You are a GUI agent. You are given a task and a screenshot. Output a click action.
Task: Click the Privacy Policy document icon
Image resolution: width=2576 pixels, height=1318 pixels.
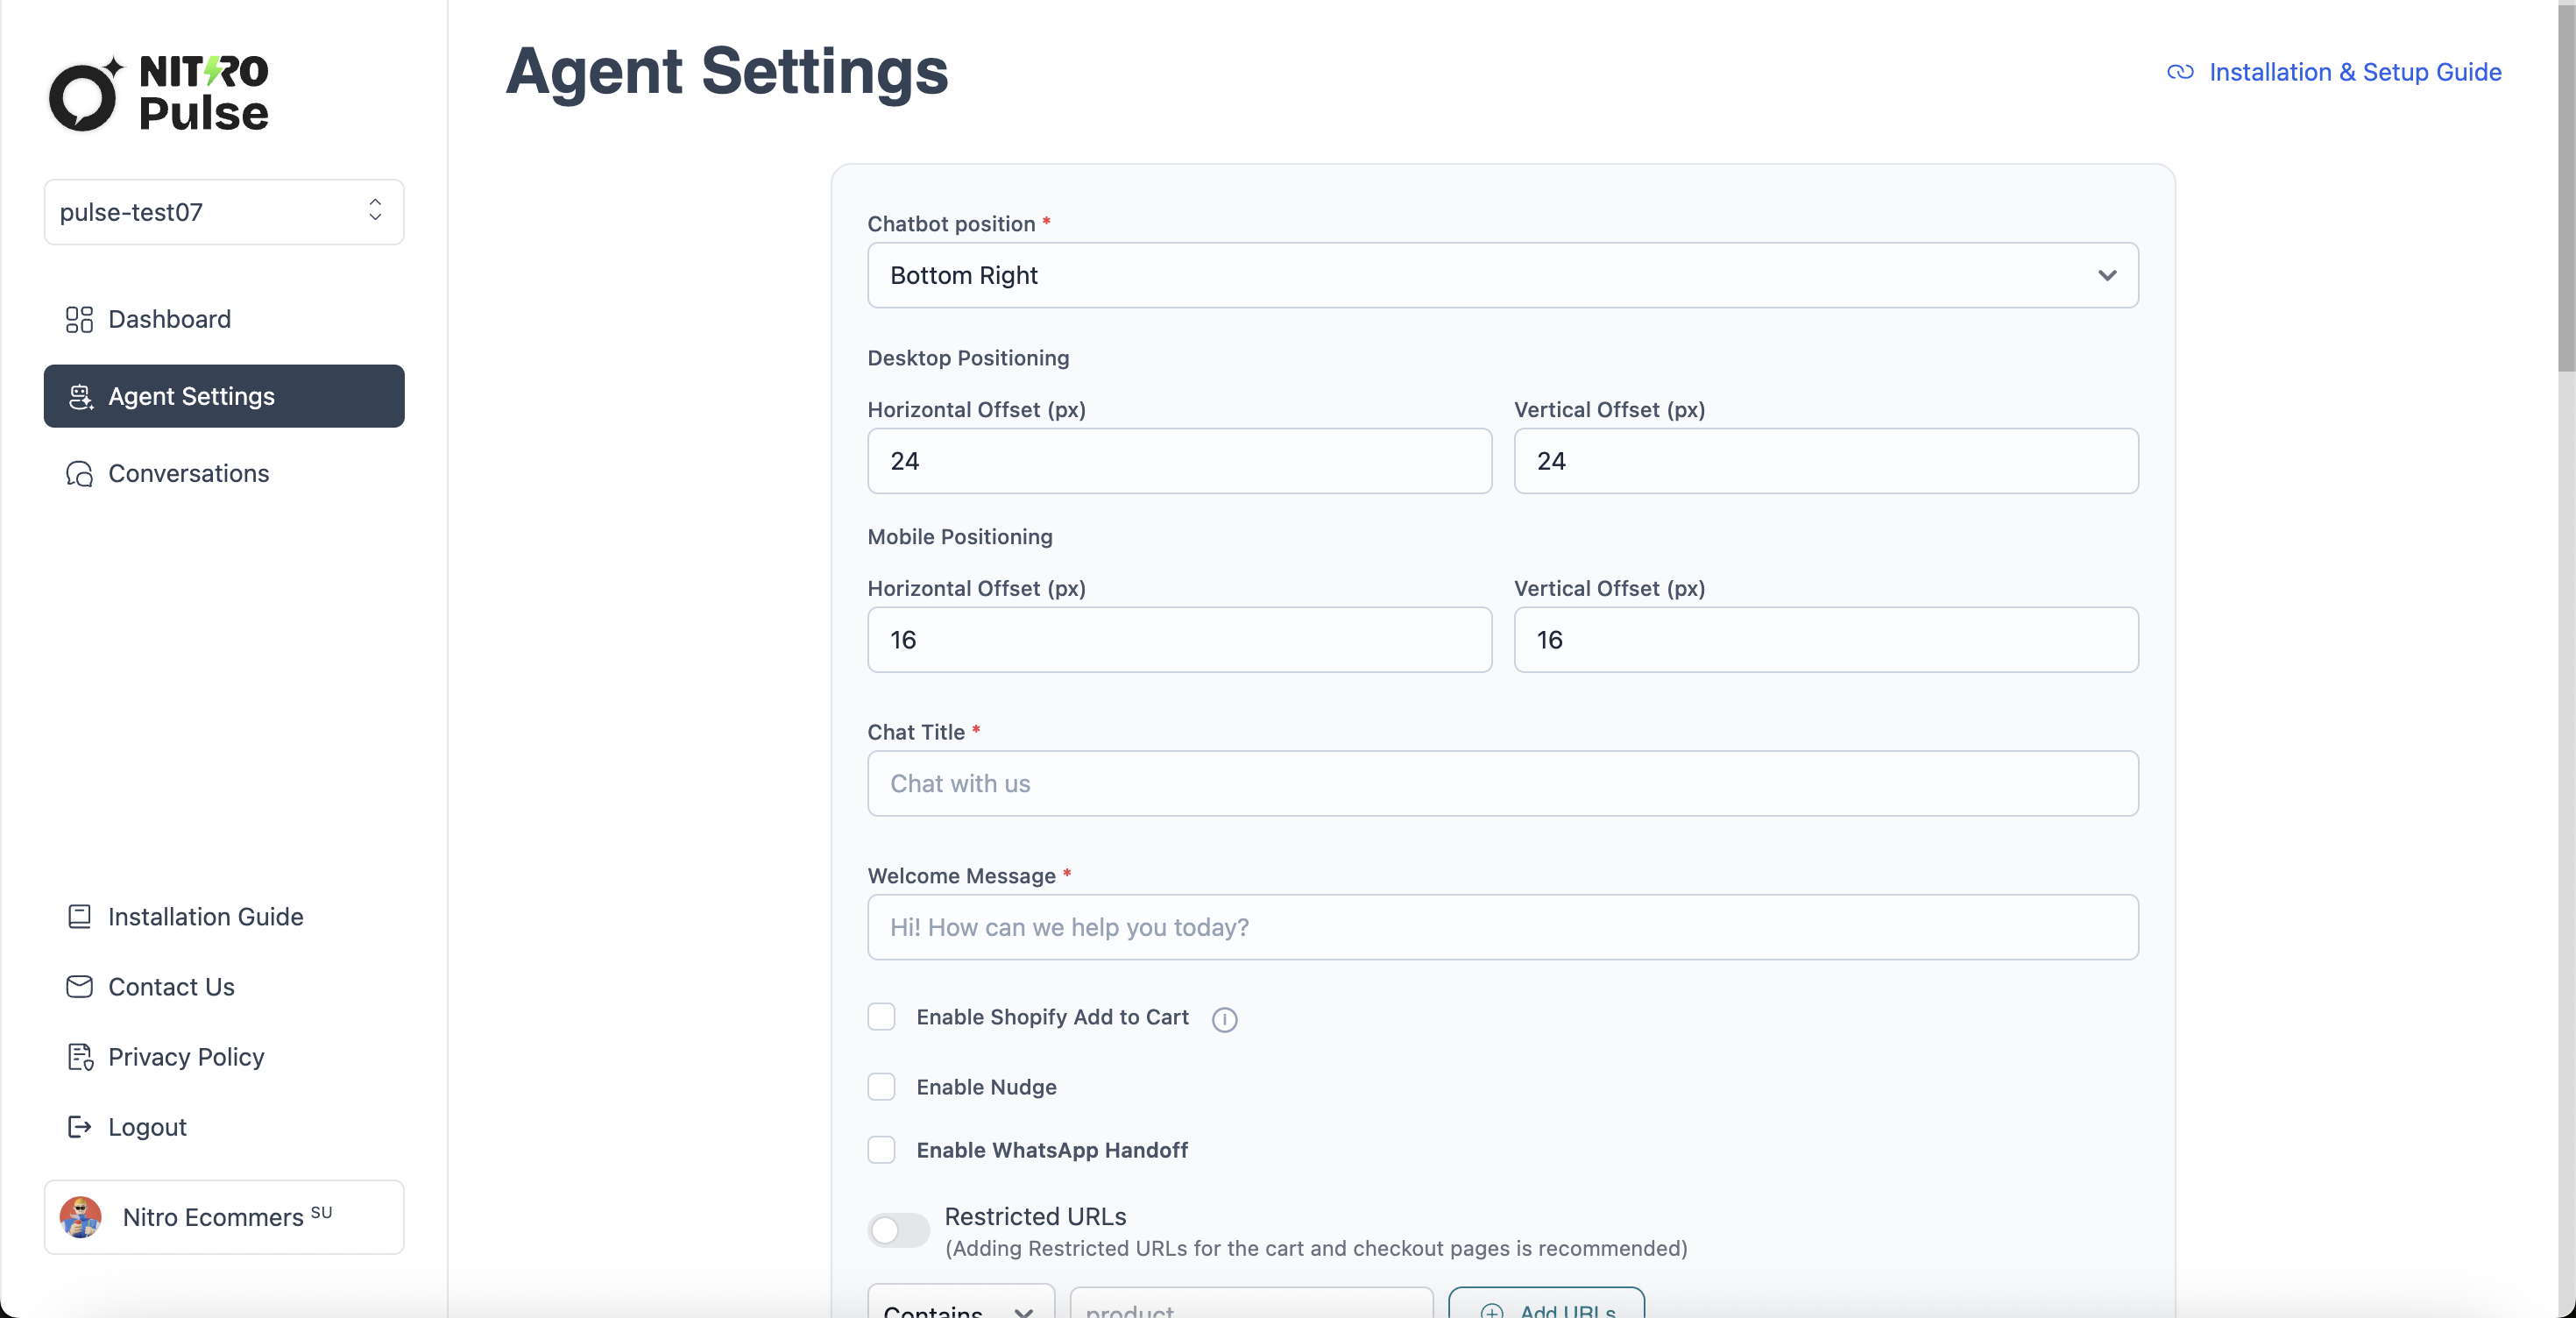(79, 1056)
